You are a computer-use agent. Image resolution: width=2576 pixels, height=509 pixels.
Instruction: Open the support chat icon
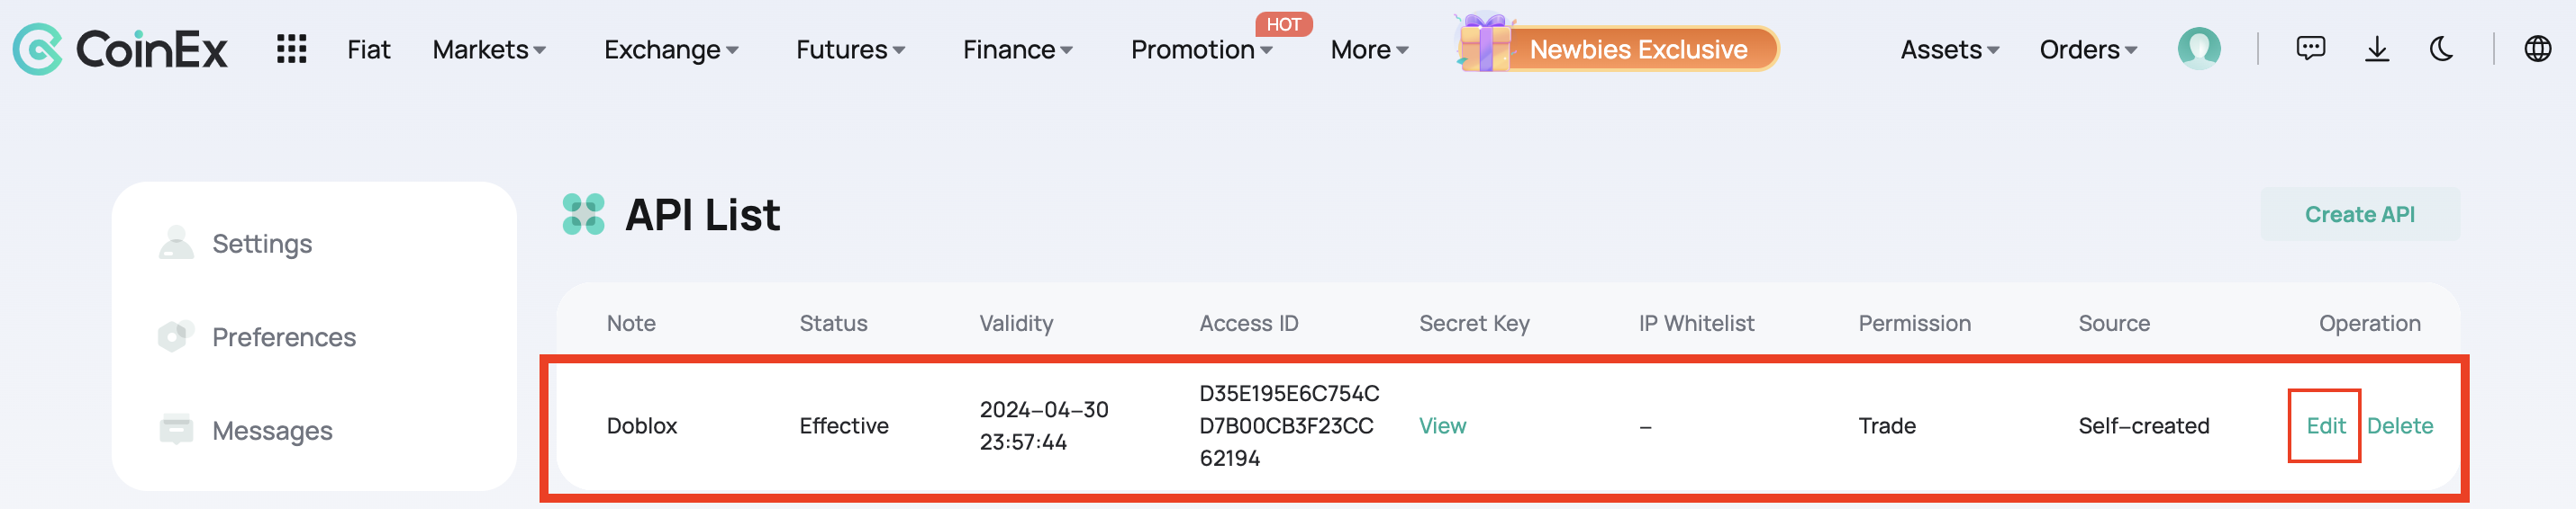[x=2310, y=49]
